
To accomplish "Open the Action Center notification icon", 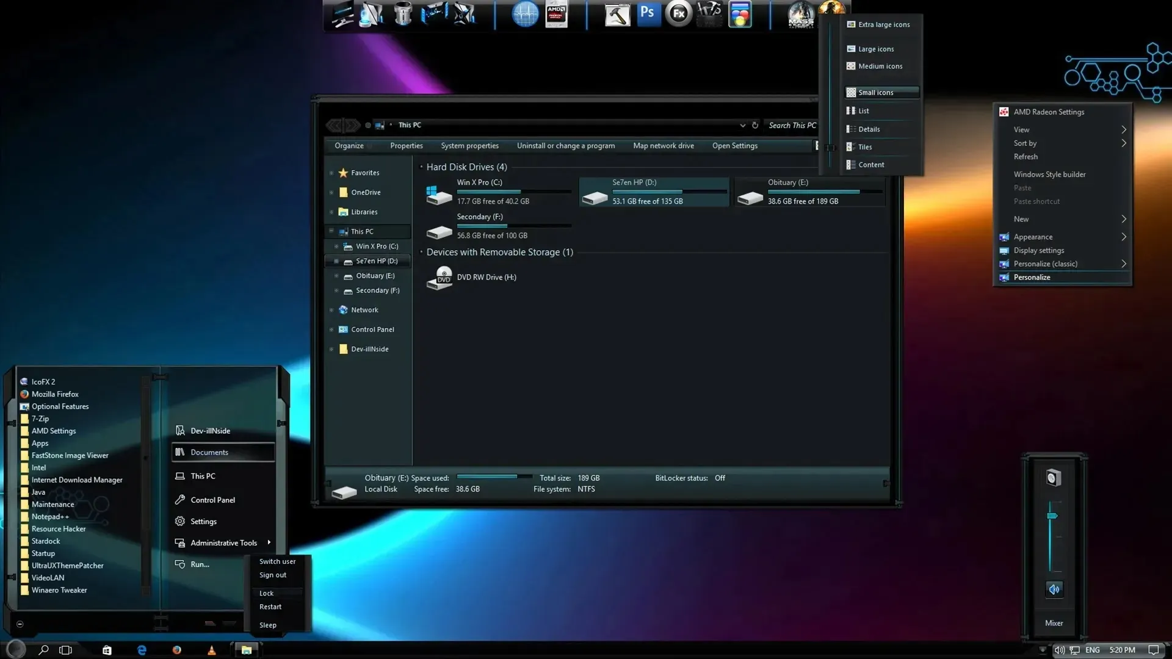I will tap(1153, 650).
